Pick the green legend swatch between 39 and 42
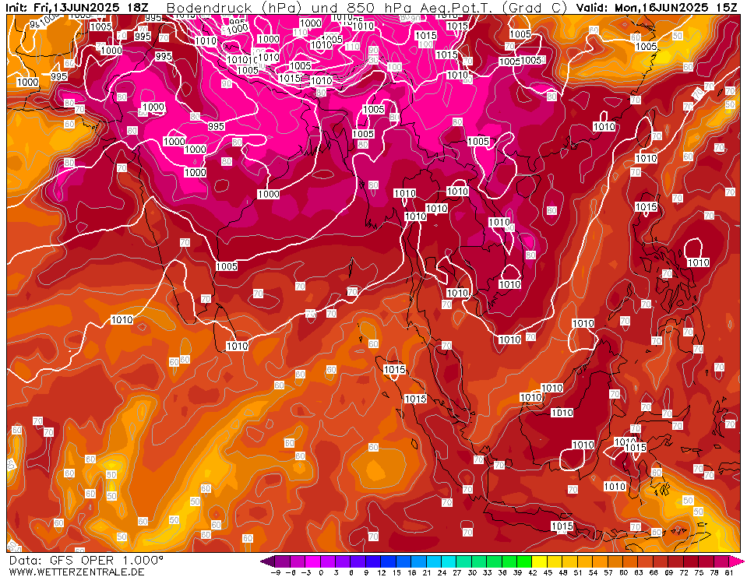This screenshot has width=747, height=577. 524,561
